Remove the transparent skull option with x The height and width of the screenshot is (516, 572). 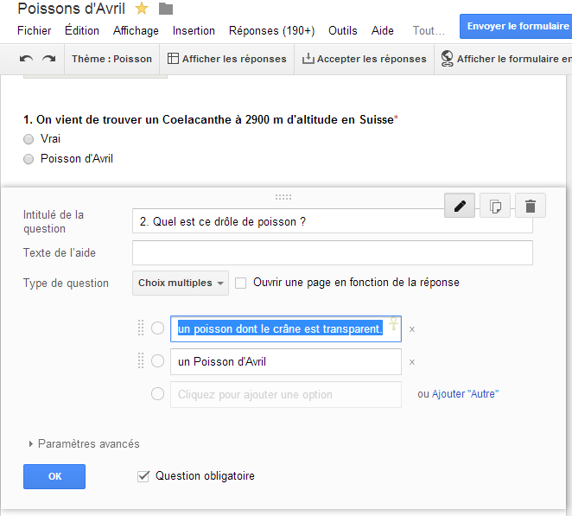click(412, 329)
